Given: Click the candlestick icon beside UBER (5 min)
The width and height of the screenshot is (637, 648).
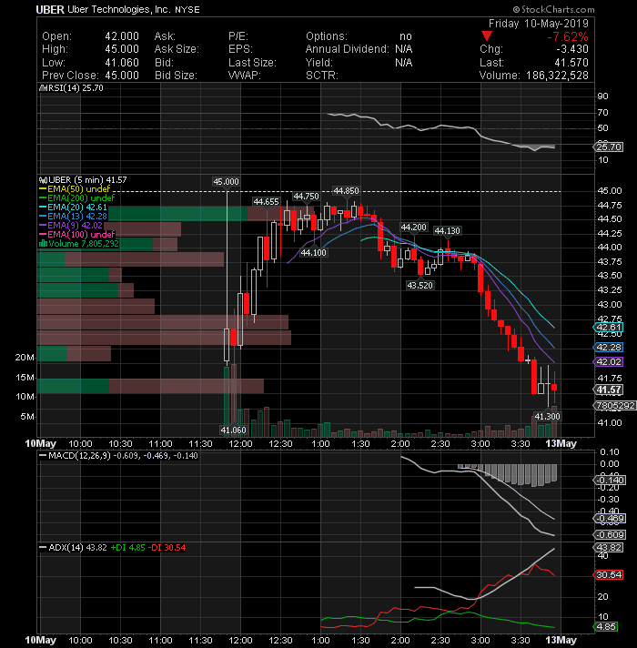Looking at the screenshot, I should (43, 180).
